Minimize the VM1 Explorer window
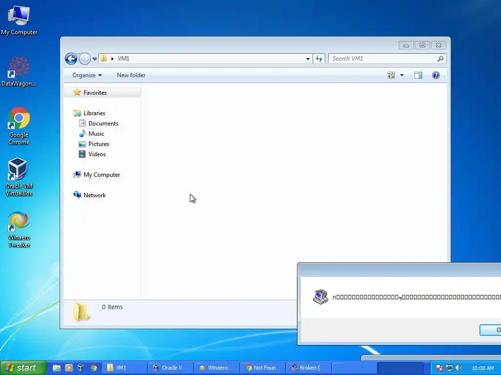The width and height of the screenshot is (501, 375). tap(406, 45)
